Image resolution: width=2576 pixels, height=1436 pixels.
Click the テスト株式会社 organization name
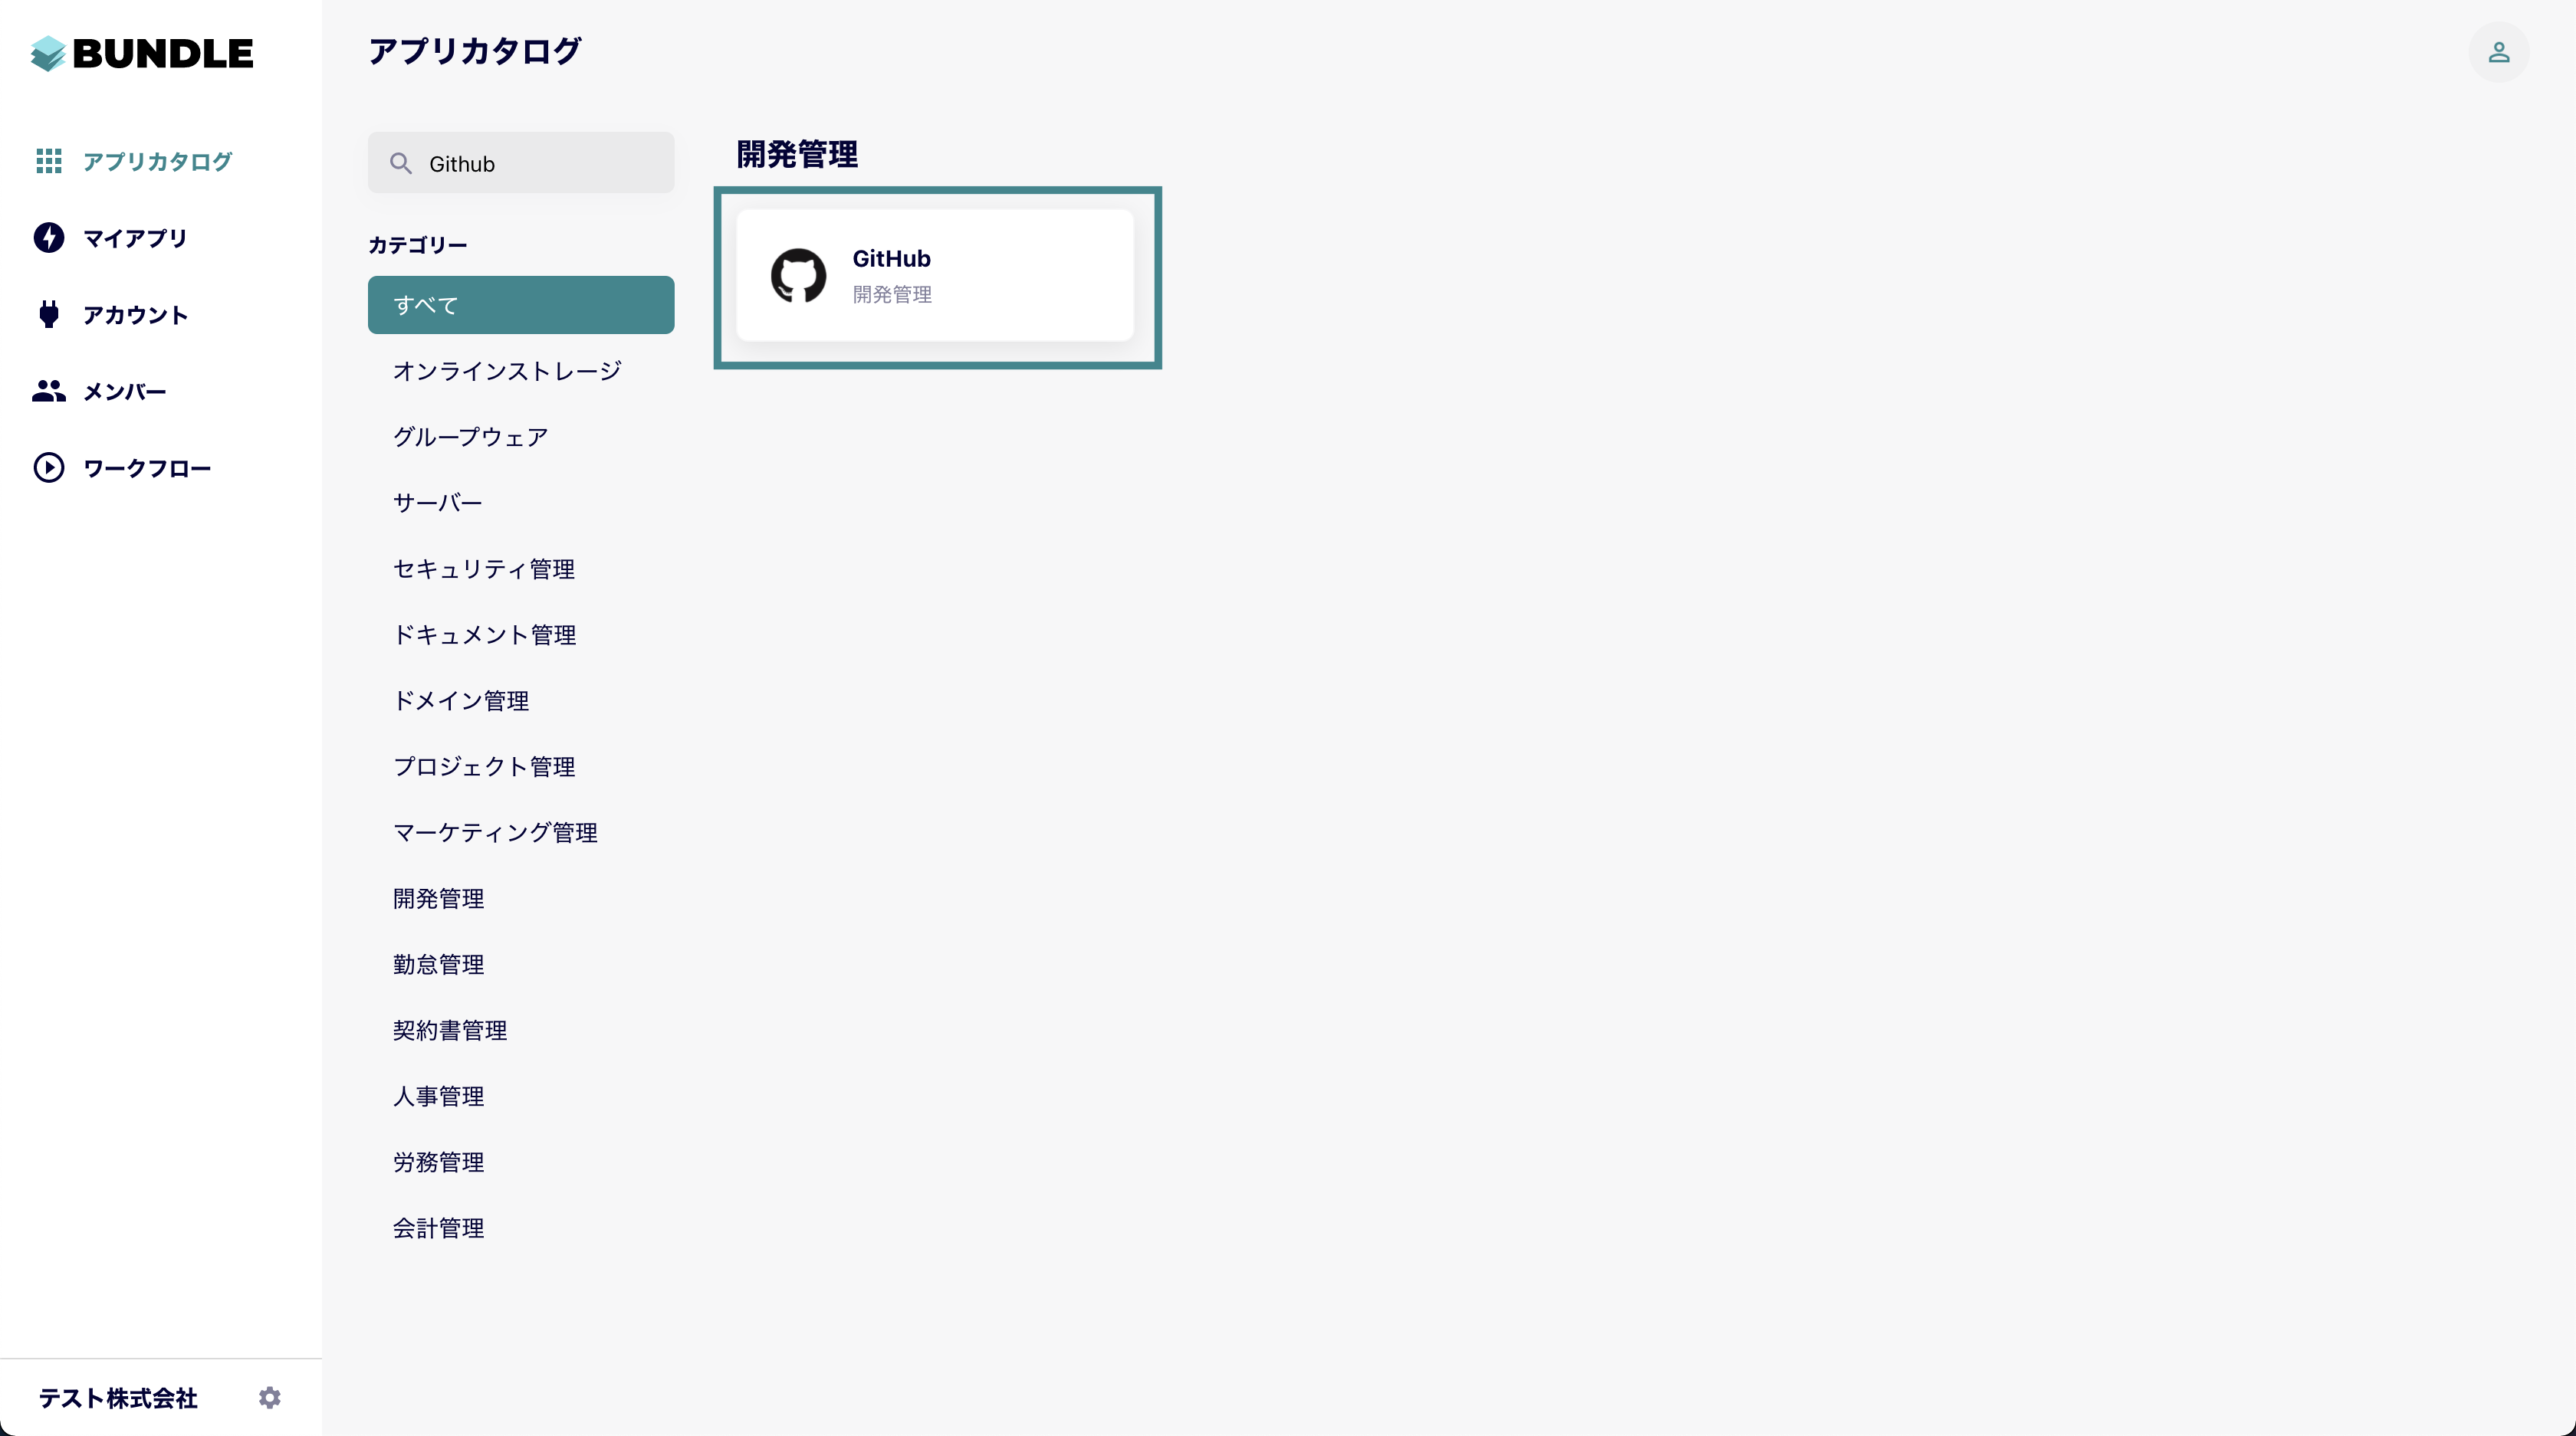(118, 1398)
